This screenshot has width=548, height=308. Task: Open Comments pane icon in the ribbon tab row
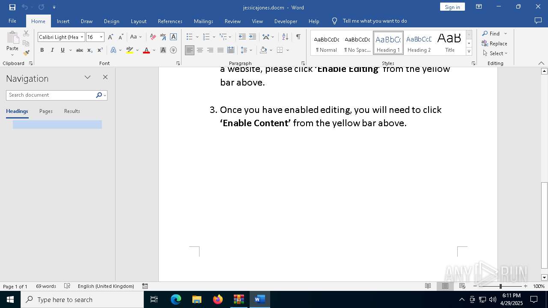[x=538, y=21]
